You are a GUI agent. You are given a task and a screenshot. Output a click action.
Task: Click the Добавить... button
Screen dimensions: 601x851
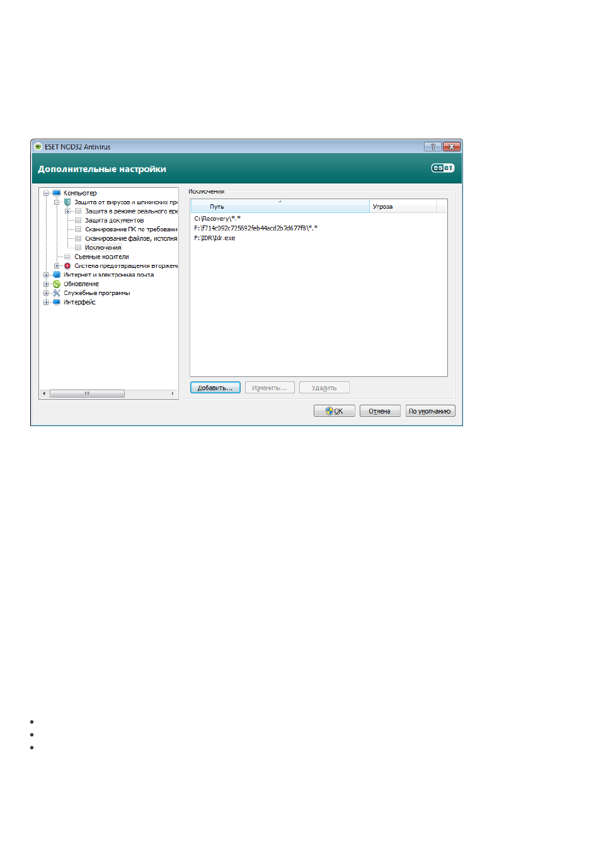(215, 388)
